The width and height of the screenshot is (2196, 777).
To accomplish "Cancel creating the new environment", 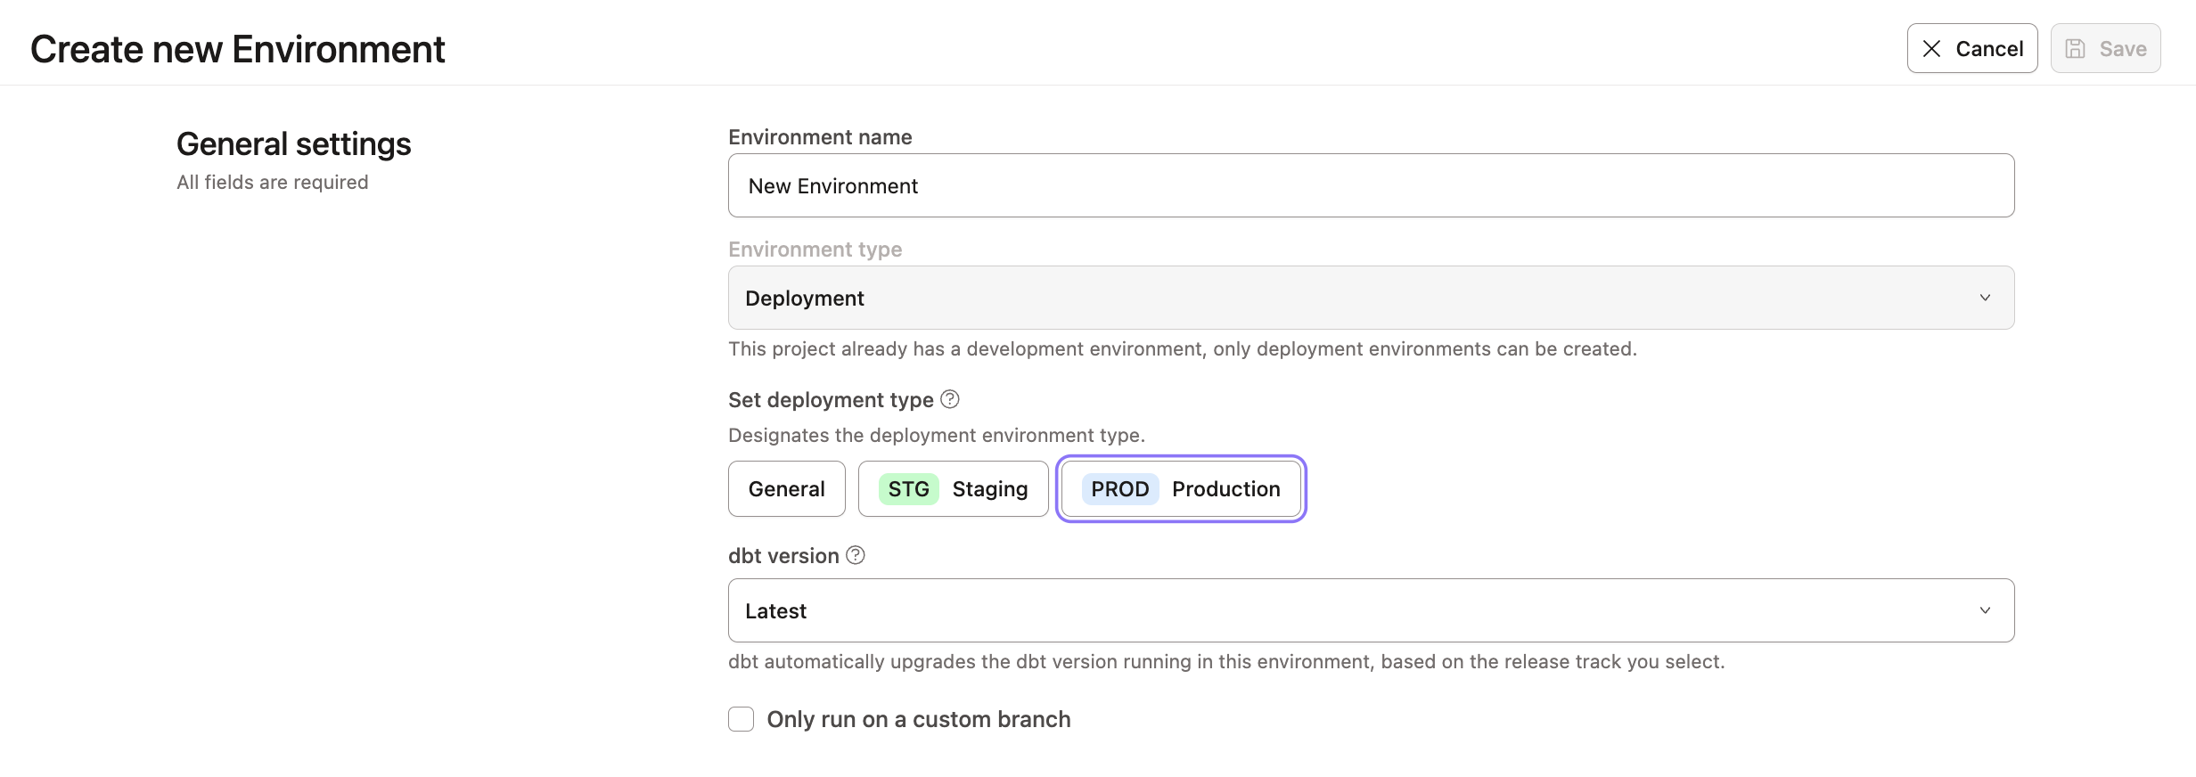I will point(1971,49).
